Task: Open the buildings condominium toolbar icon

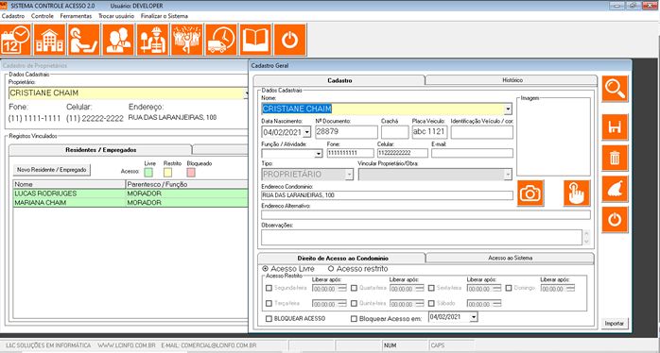Action: pos(50,40)
